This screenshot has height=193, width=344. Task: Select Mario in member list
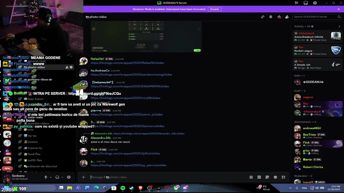pyautogui.click(x=317, y=159)
